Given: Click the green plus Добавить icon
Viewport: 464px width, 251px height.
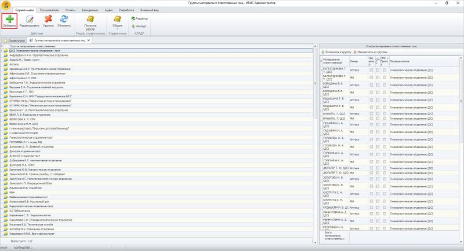Looking at the screenshot, I should pyautogui.click(x=10, y=21).
